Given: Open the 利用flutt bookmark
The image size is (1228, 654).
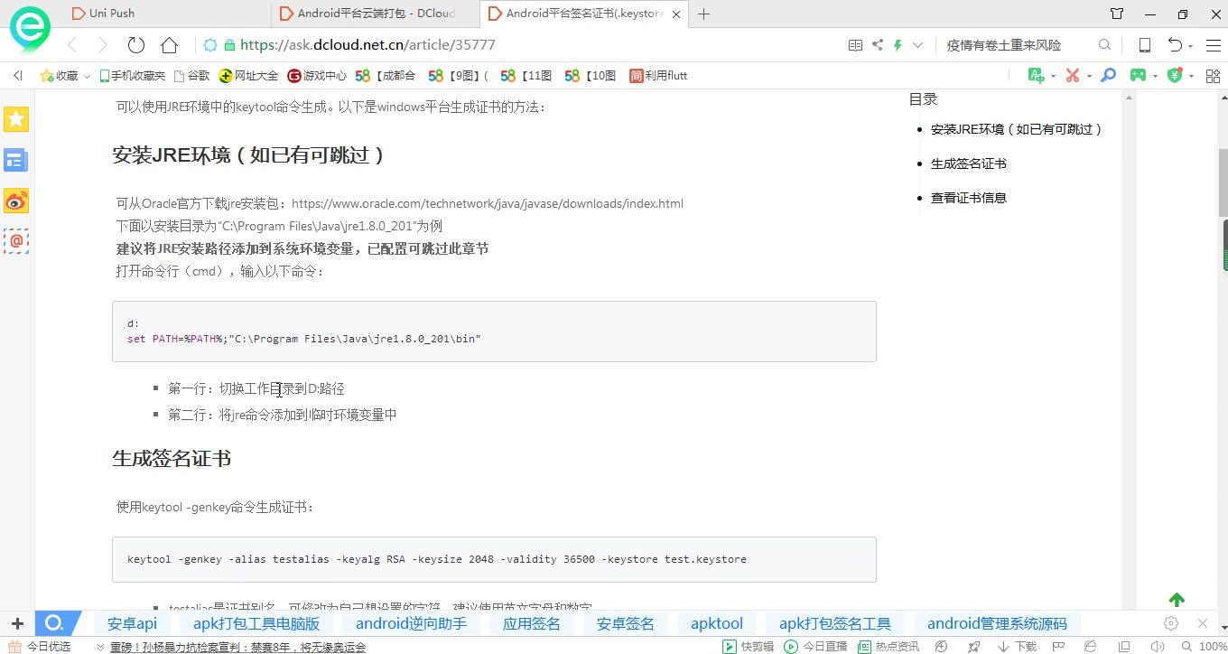Looking at the screenshot, I should click(659, 76).
